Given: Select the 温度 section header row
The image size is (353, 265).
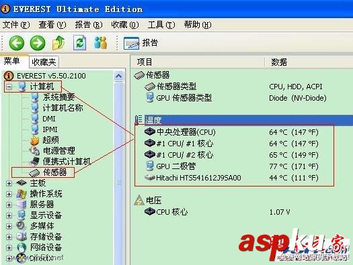Looking at the screenshot, I should [x=243, y=120].
